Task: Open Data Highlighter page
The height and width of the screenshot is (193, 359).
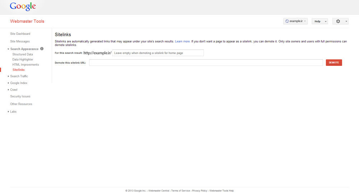Action: pos(23,59)
